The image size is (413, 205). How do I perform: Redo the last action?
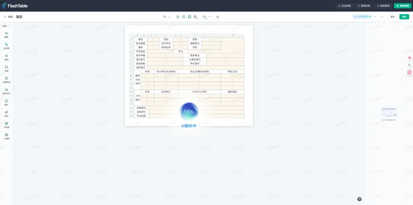point(169,17)
